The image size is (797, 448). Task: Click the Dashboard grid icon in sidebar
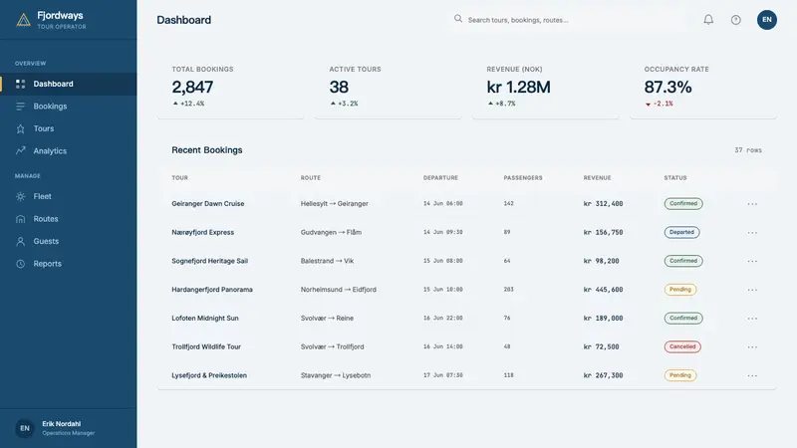pos(20,84)
